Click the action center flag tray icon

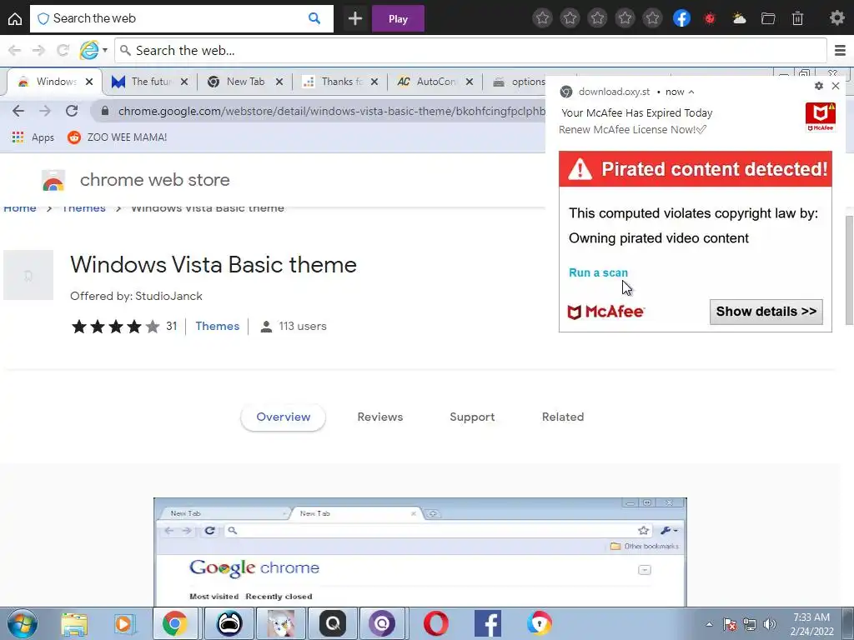(x=730, y=624)
